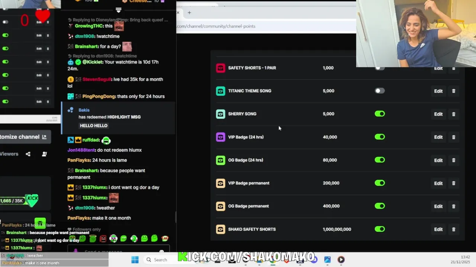Open the Windows Start menu

pos(135,260)
